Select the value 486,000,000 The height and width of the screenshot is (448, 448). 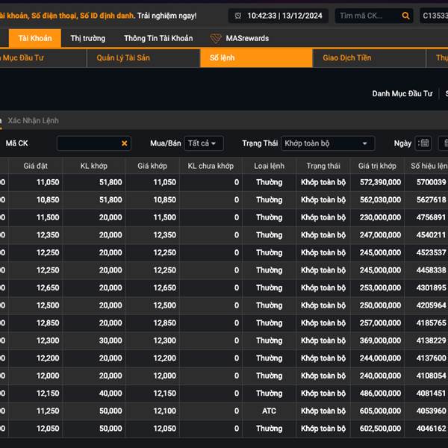click(x=380, y=393)
